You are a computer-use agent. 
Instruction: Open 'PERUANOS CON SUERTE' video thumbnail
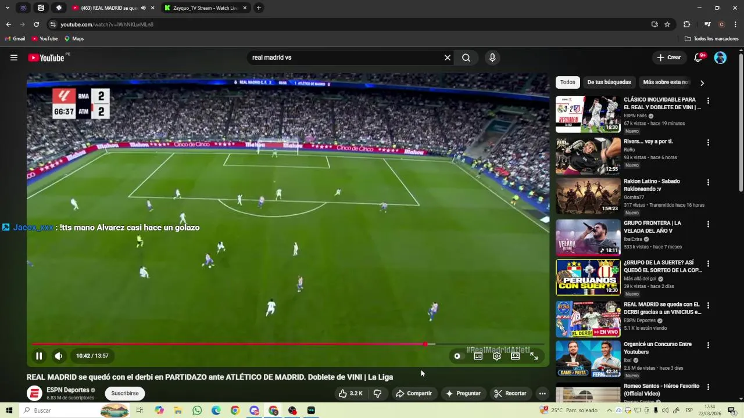tap(588, 278)
